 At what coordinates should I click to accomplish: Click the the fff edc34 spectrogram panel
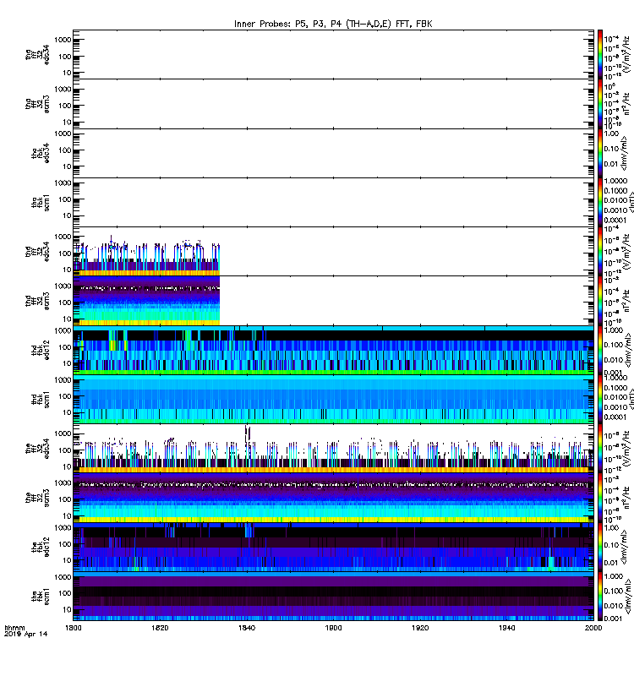tap(333, 448)
